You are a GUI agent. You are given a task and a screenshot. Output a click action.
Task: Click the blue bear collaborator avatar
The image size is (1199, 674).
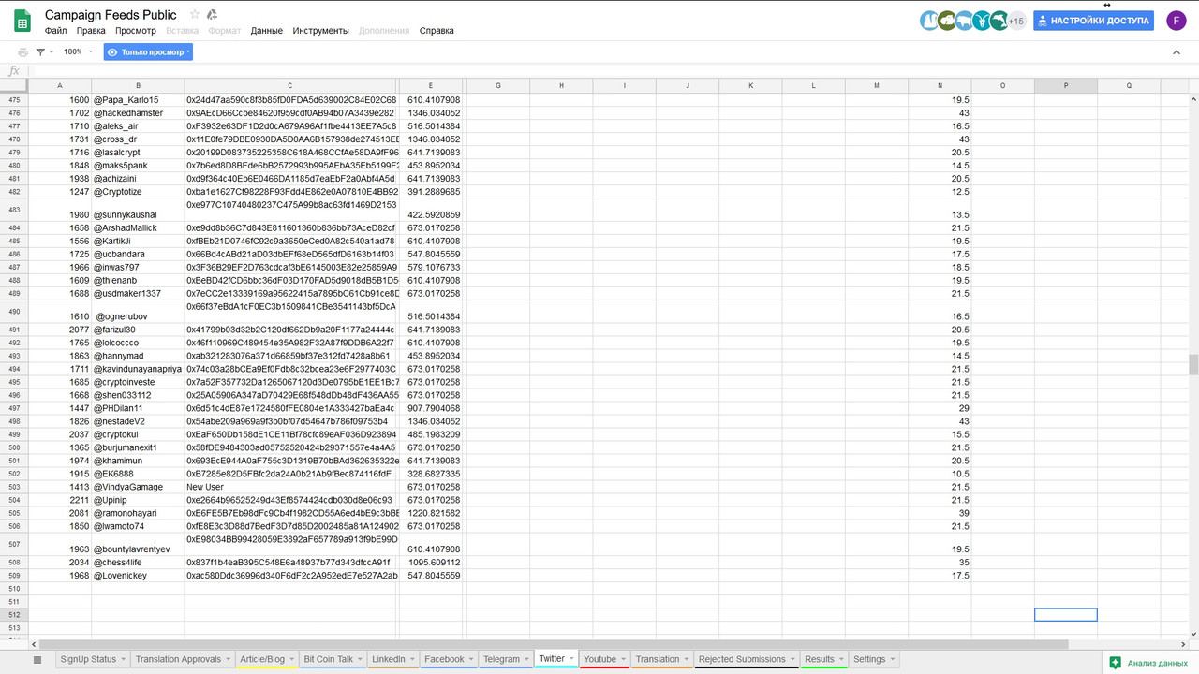(x=964, y=21)
